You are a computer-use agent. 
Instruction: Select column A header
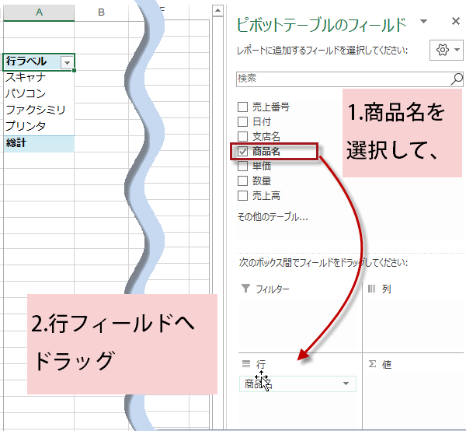point(38,12)
